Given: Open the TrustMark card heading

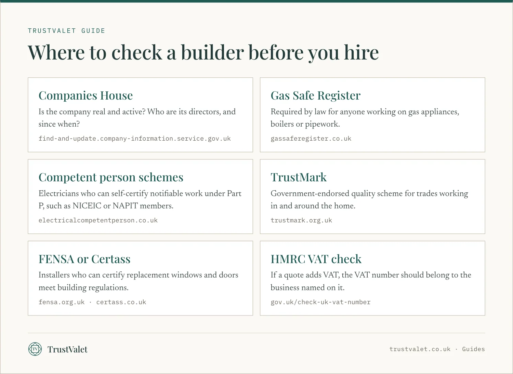Looking at the screenshot, I should pos(299,177).
